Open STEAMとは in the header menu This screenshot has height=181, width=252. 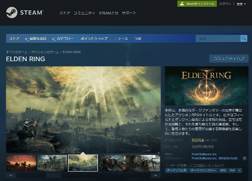(108, 13)
